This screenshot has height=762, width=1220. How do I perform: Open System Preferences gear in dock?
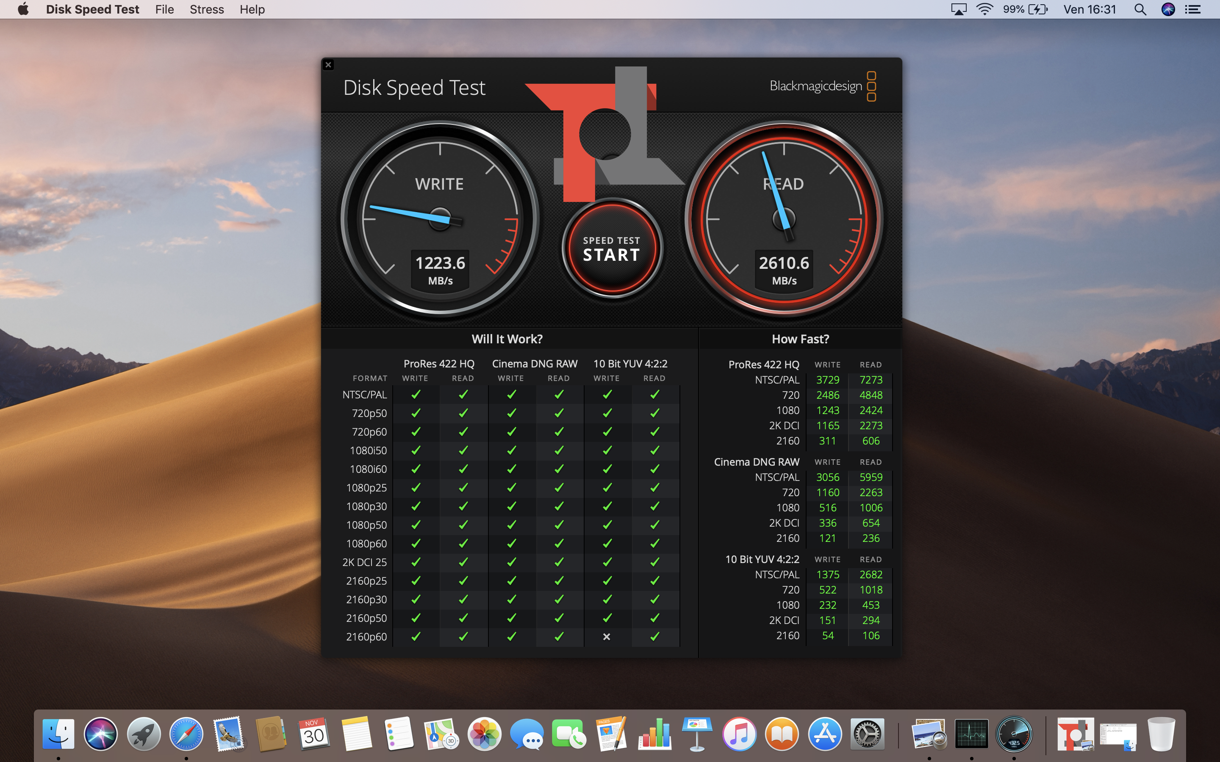(x=867, y=734)
